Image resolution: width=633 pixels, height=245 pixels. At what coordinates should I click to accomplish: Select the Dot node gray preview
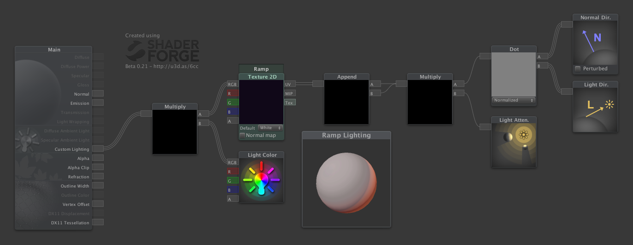click(x=514, y=74)
